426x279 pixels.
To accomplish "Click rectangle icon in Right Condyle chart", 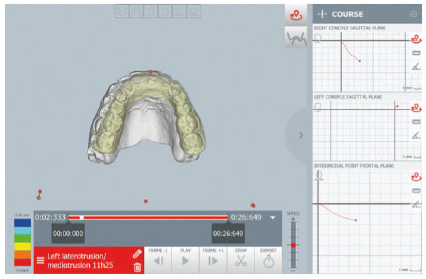I will click(416, 53).
